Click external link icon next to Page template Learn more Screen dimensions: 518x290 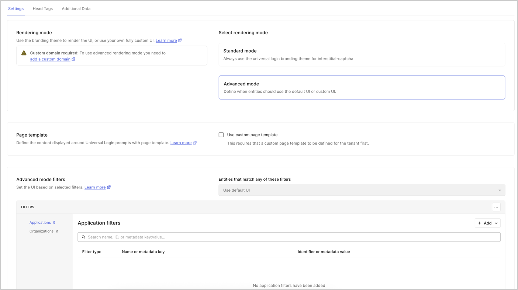[x=195, y=142]
